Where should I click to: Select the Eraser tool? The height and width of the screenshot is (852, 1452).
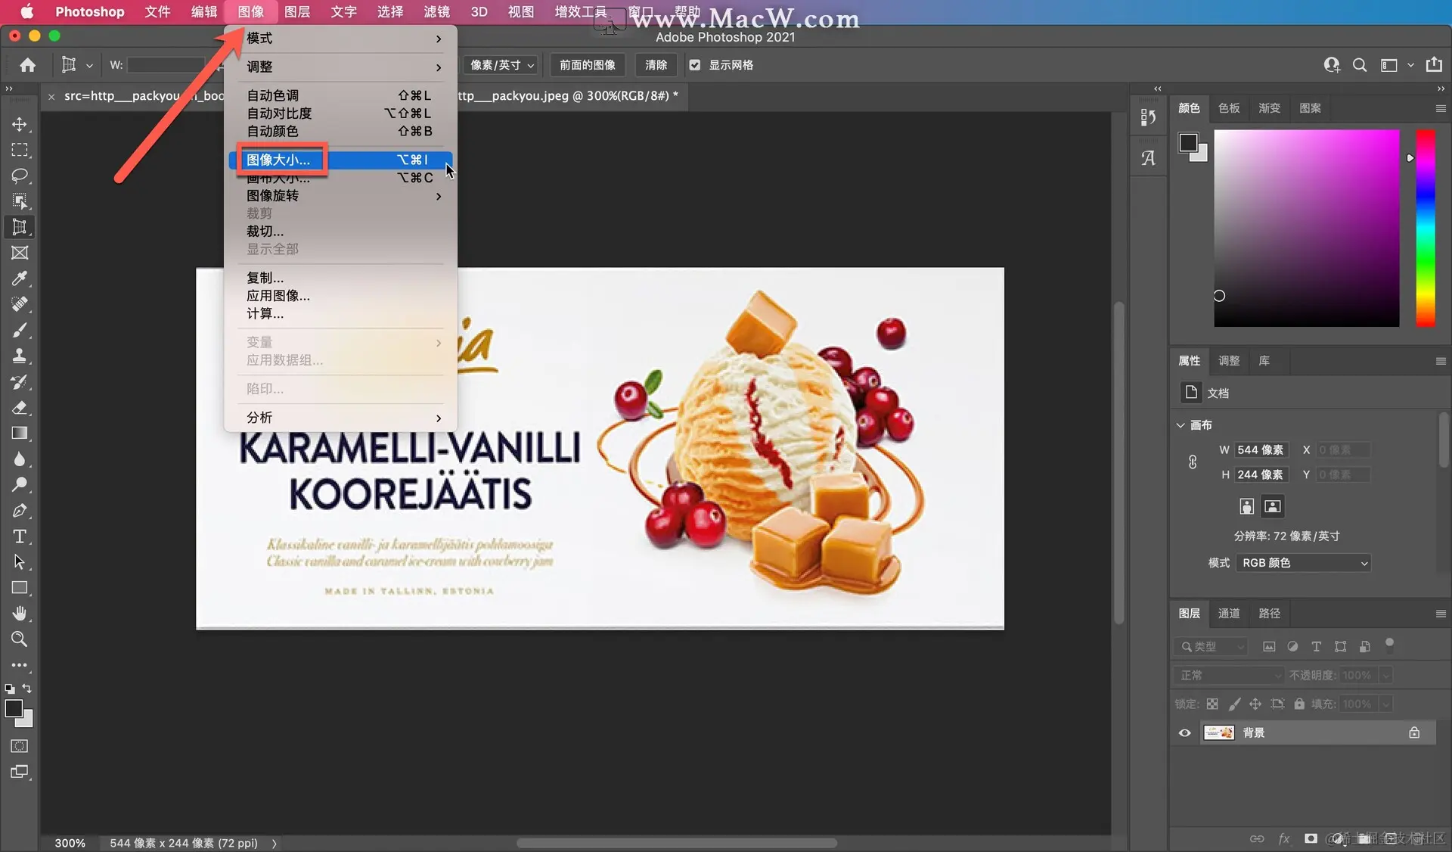(x=20, y=408)
